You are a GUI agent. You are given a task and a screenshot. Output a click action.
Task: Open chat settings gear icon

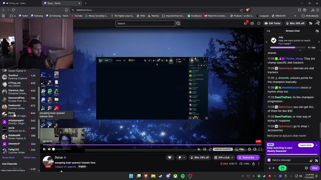[x=306, y=168]
